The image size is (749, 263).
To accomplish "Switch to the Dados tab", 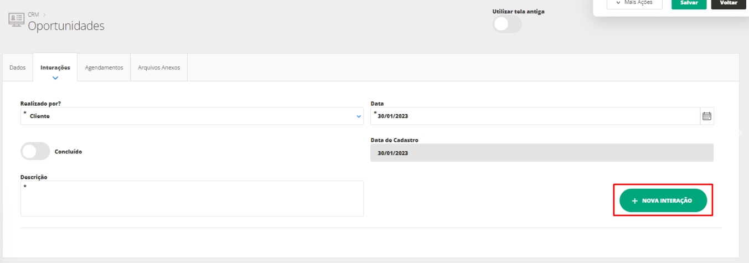I will pyautogui.click(x=18, y=68).
